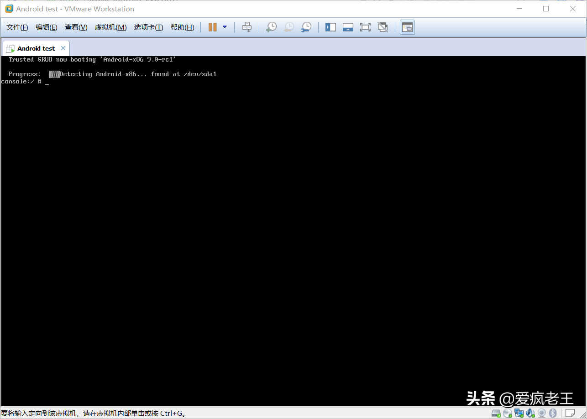Viewport: 587px width, 419px height.
Task: Click the 'found at /dev/sda1' text
Action: click(x=183, y=74)
